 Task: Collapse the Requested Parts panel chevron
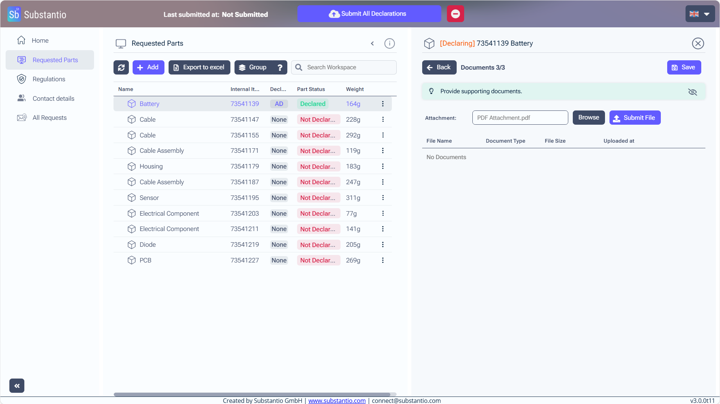tap(372, 43)
